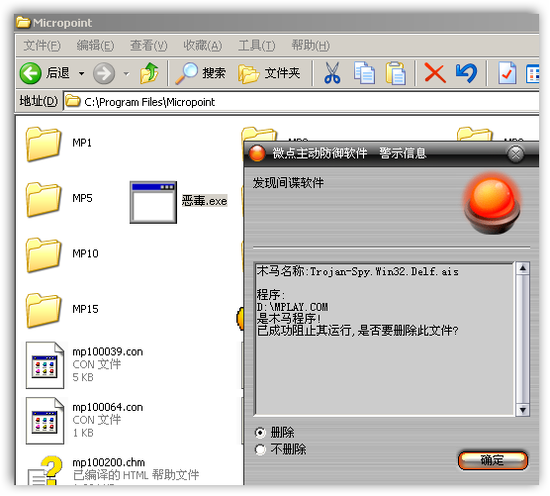Click the red orb icon in dialog title

pos(257,153)
